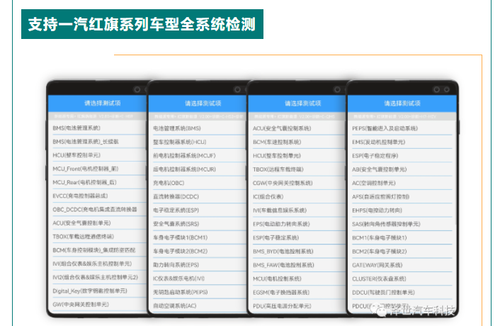Open GATEWAY(网关系统) item
Viewport: 500px width, 326px height.
point(401,265)
